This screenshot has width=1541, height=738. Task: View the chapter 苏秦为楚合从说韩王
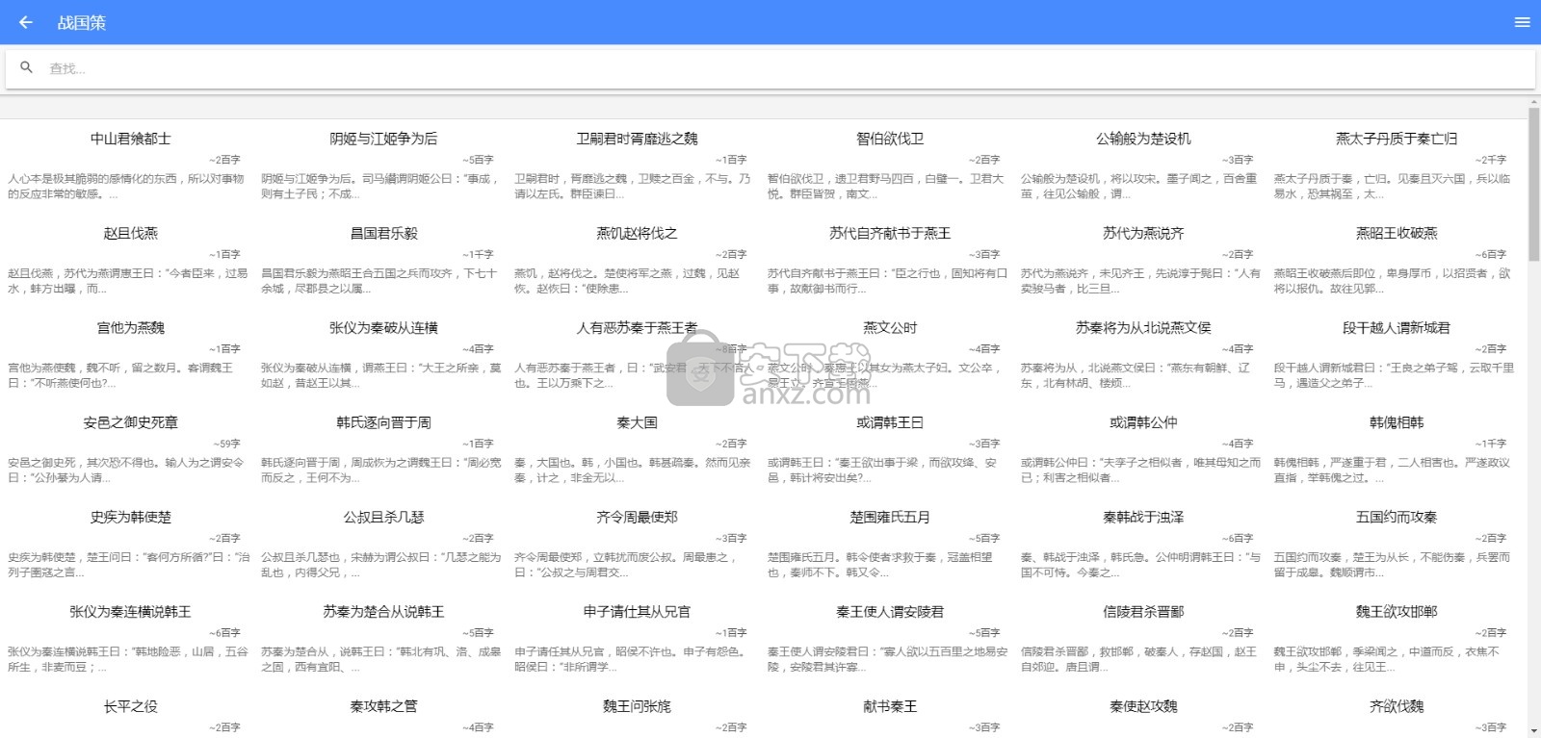coord(383,612)
